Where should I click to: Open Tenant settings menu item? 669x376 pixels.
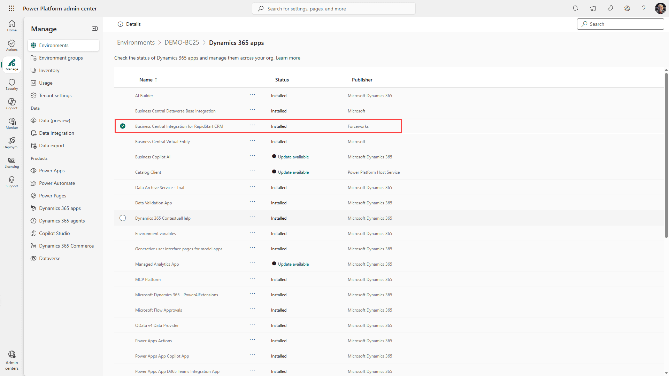pyautogui.click(x=63, y=95)
